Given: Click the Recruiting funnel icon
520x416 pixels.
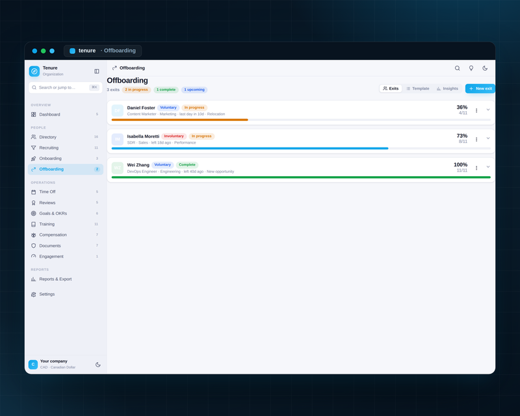Looking at the screenshot, I should pyautogui.click(x=34, y=148).
